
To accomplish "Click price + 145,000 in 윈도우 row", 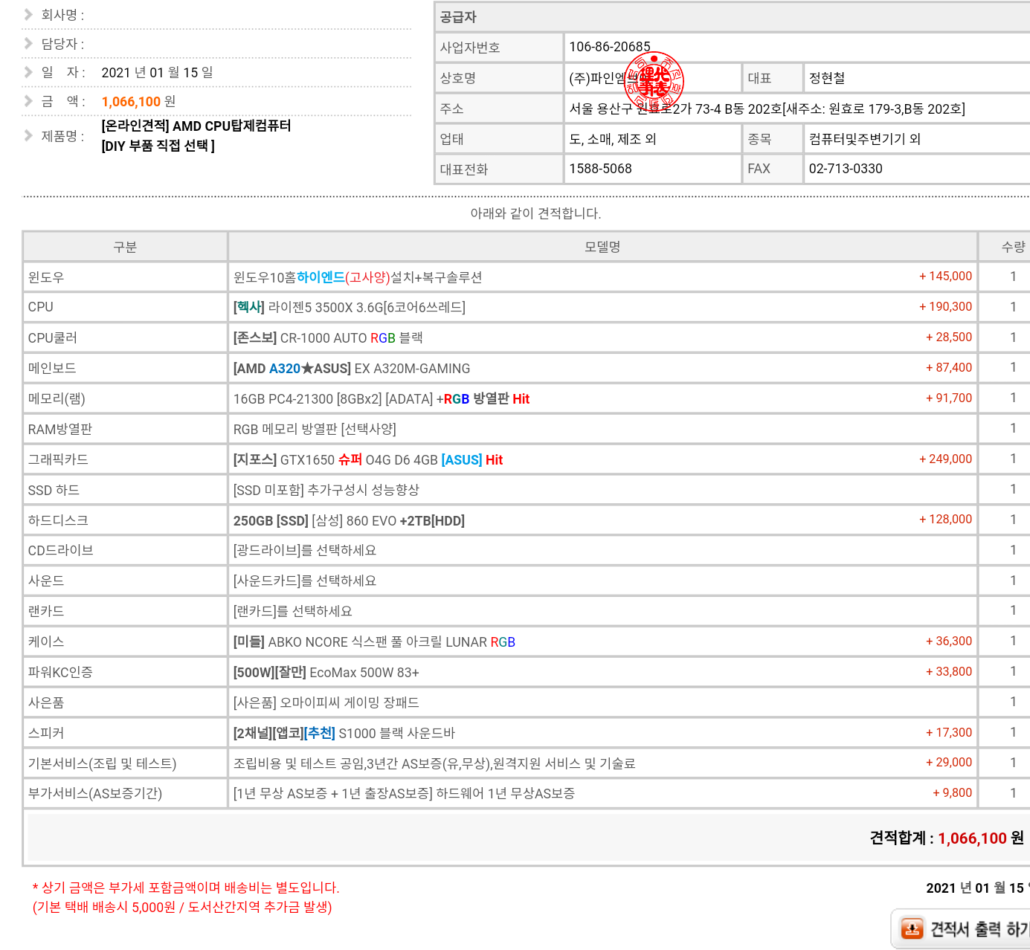I will pos(945,277).
